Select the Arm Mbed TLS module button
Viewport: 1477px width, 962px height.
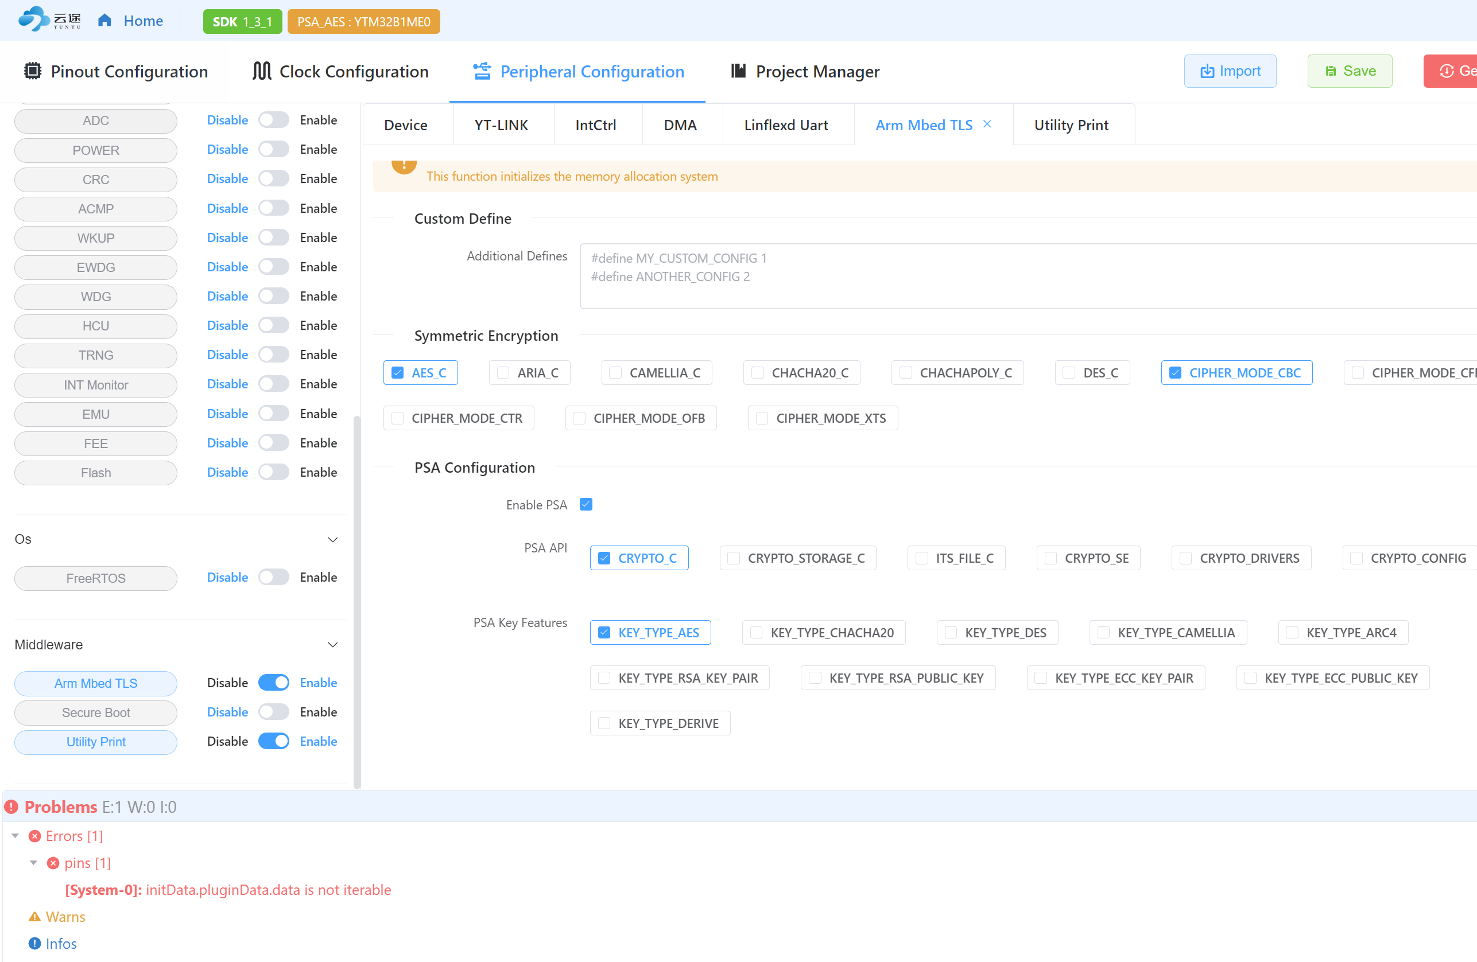pyautogui.click(x=95, y=684)
